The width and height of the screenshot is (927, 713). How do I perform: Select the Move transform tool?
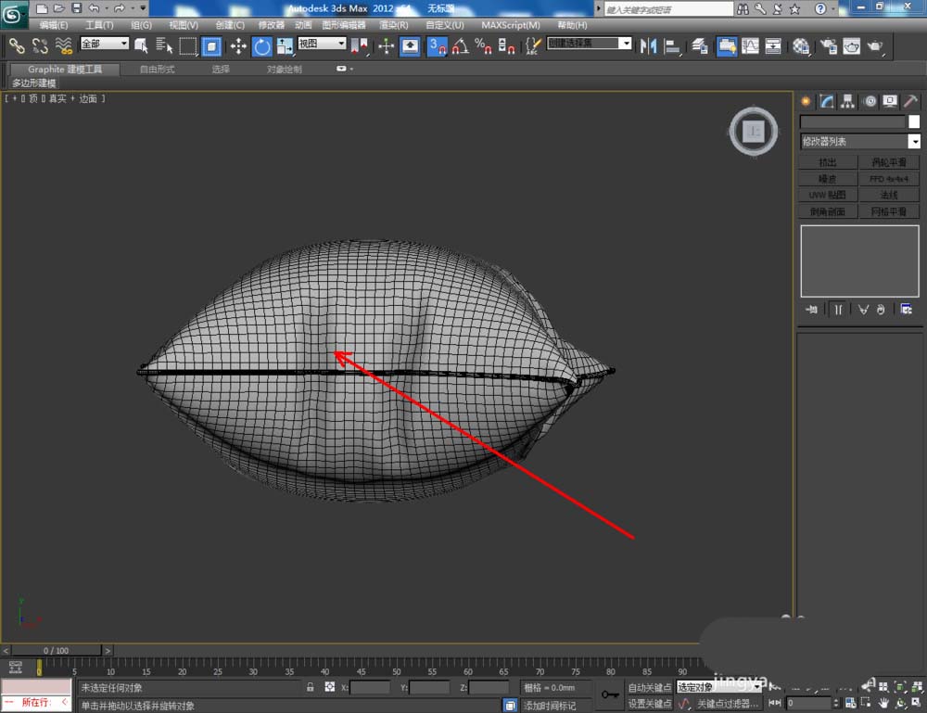pos(238,45)
